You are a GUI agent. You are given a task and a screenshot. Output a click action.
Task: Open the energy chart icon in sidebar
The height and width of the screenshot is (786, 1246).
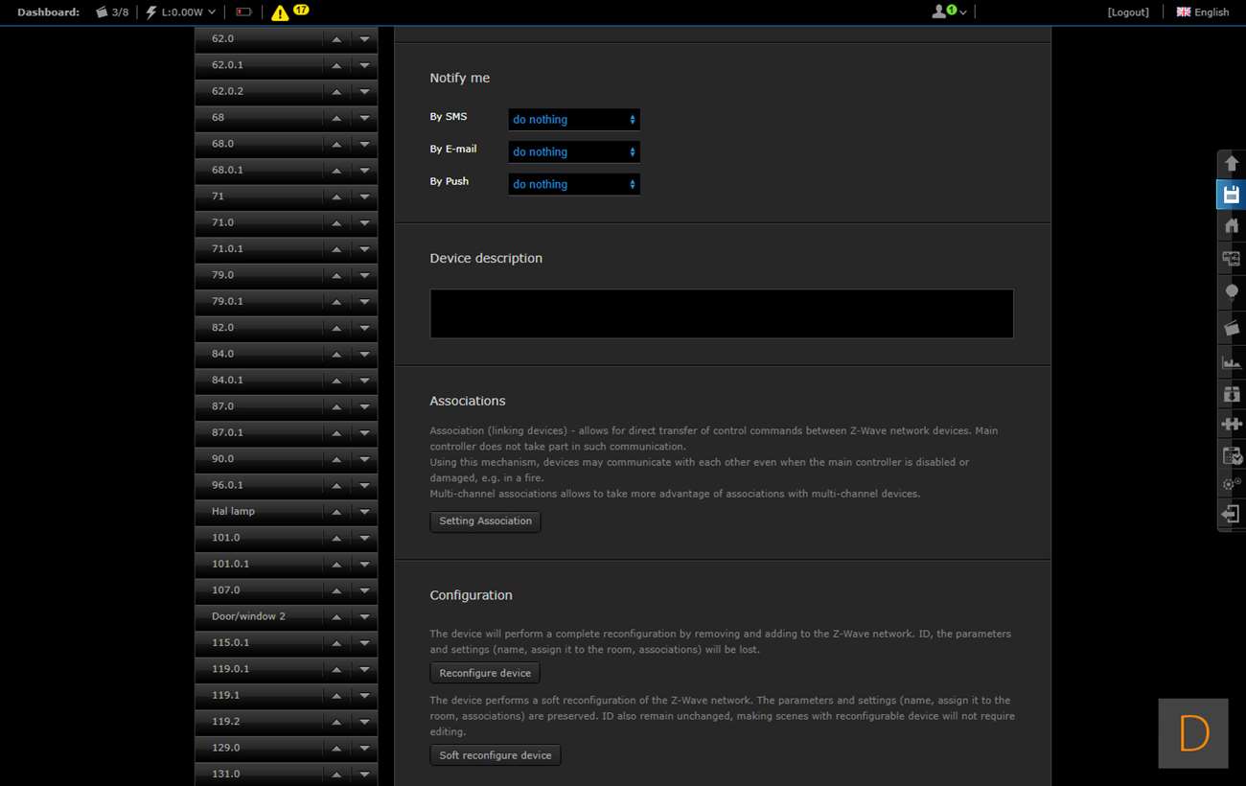(1232, 362)
